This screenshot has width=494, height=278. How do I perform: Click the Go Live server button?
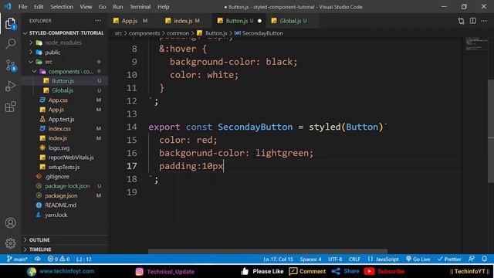click(x=418, y=259)
